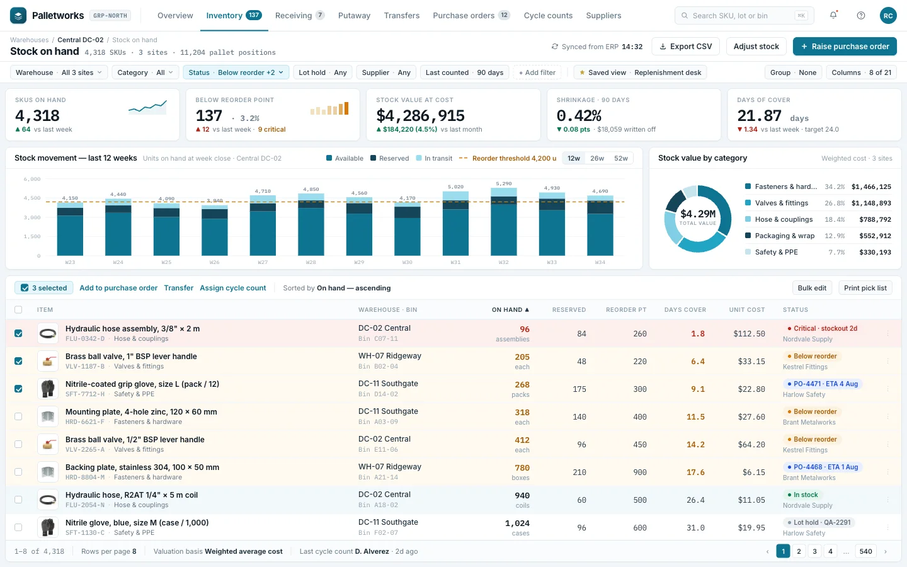907x567 pixels.
Task: Switch to Receiving tab
Action: pos(300,16)
